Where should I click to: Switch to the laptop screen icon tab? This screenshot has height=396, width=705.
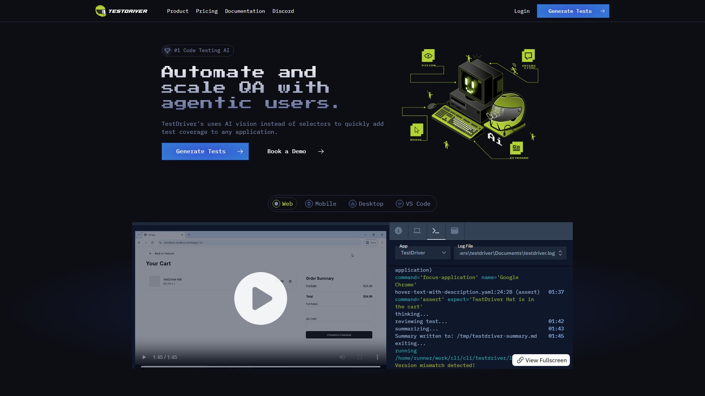tap(417, 231)
